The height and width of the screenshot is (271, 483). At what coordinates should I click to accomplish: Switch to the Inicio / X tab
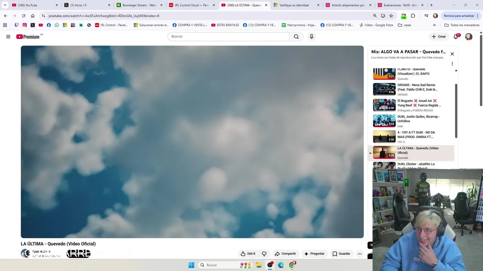point(87,5)
